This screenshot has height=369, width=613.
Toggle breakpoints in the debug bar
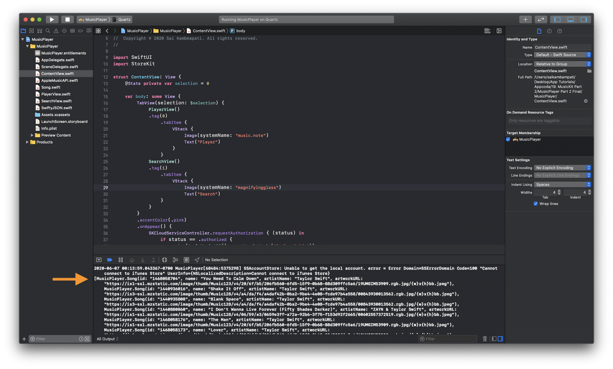(x=110, y=260)
